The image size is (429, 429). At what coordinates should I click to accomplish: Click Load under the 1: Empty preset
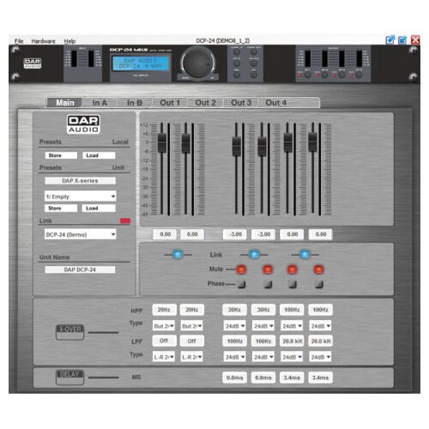[99, 208]
